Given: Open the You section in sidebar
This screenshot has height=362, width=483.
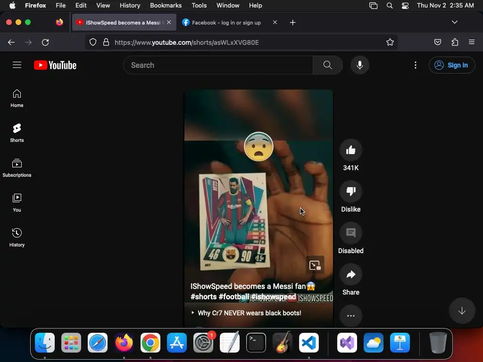Looking at the screenshot, I should [17, 203].
